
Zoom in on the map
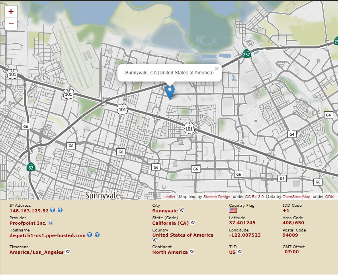pos(11,12)
